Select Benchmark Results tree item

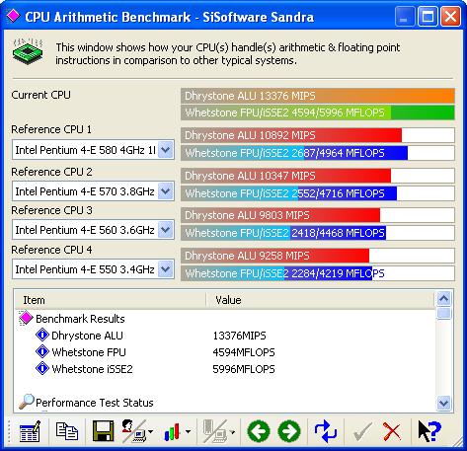point(80,319)
